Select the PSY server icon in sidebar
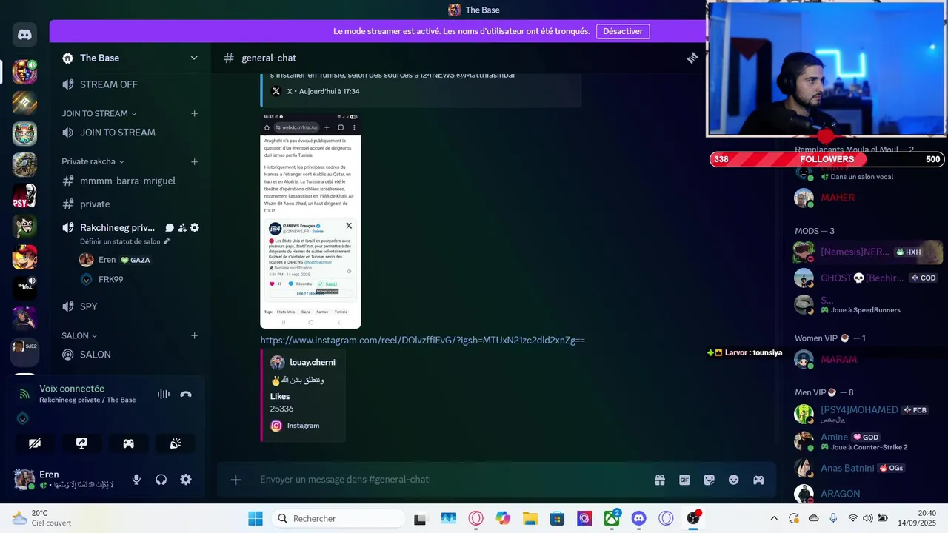948x533 pixels. click(24, 195)
